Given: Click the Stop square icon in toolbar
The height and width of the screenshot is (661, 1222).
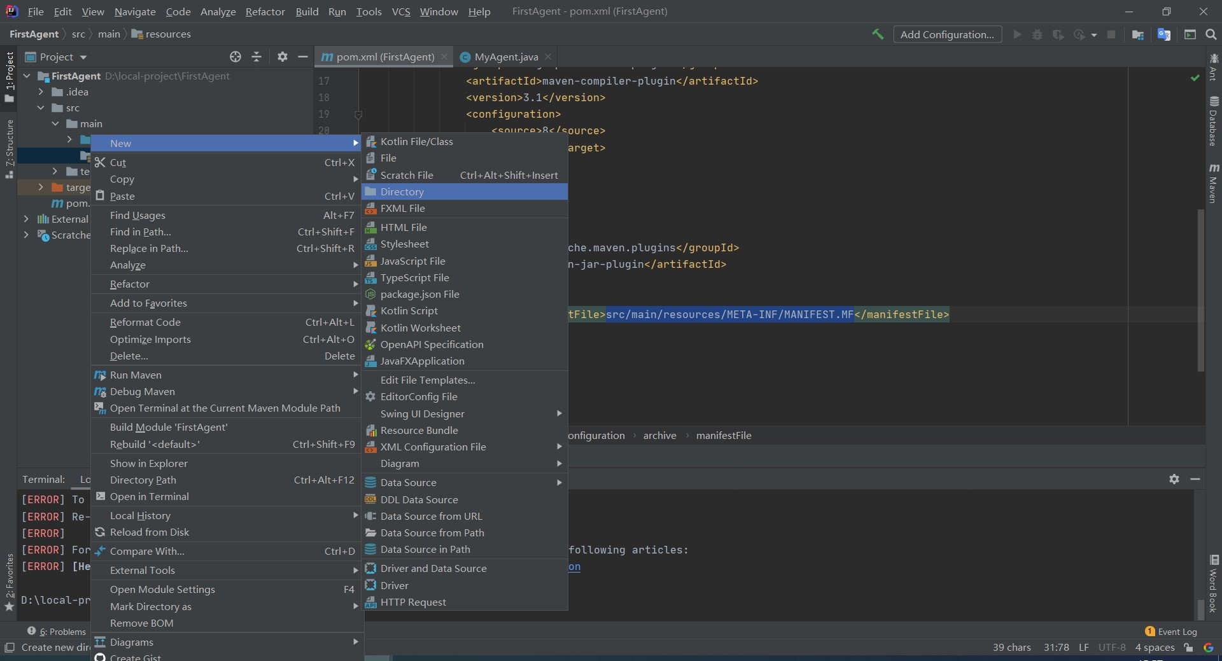Looking at the screenshot, I should click(1111, 34).
